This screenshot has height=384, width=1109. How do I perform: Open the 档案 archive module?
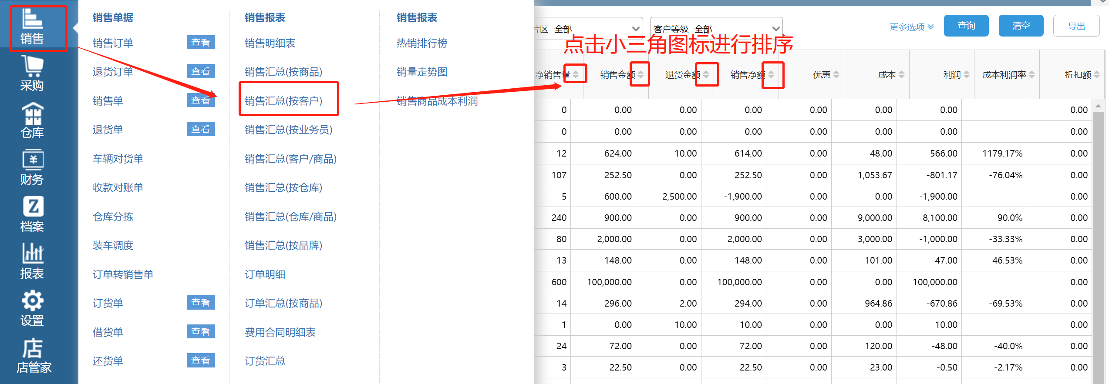[32, 215]
